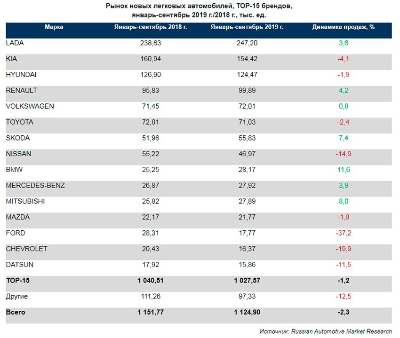Click TOYOTA 2018 value 72,81

click(151, 122)
